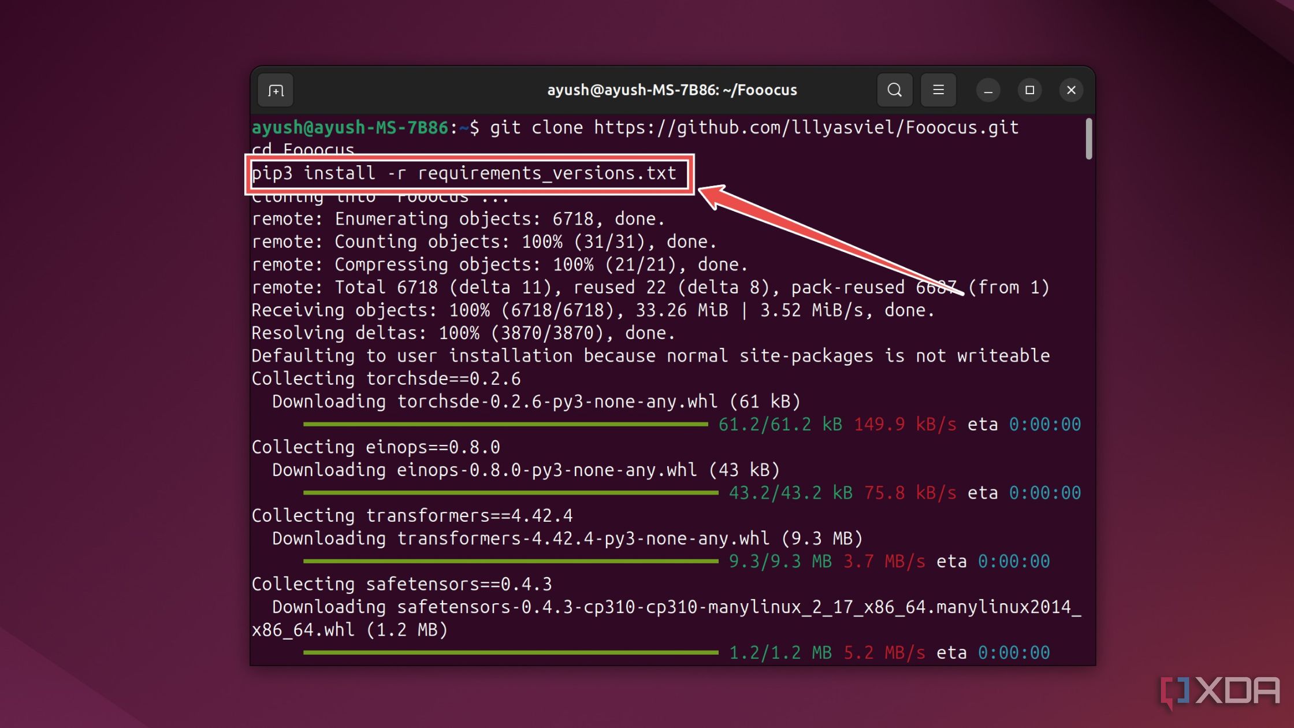Click the '9.3/9.3 MB' download size
Image resolution: width=1294 pixels, height=728 pixels.
pyautogui.click(x=780, y=561)
